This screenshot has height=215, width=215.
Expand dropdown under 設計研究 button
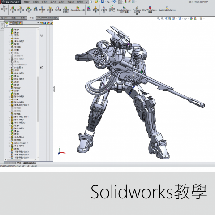click(4, 14)
